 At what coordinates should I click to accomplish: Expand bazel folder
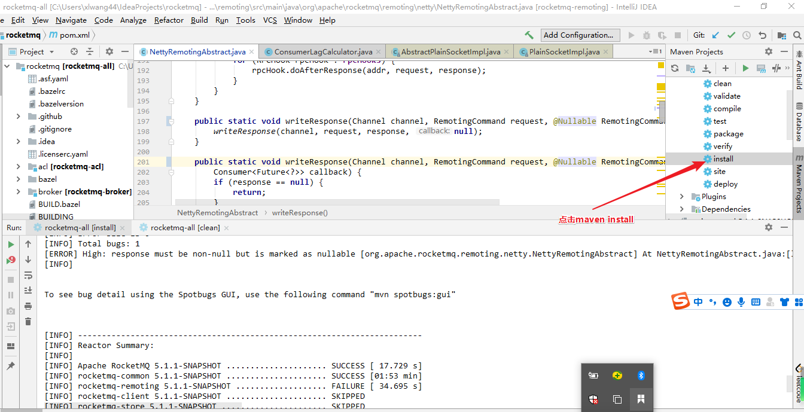(19, 179)
